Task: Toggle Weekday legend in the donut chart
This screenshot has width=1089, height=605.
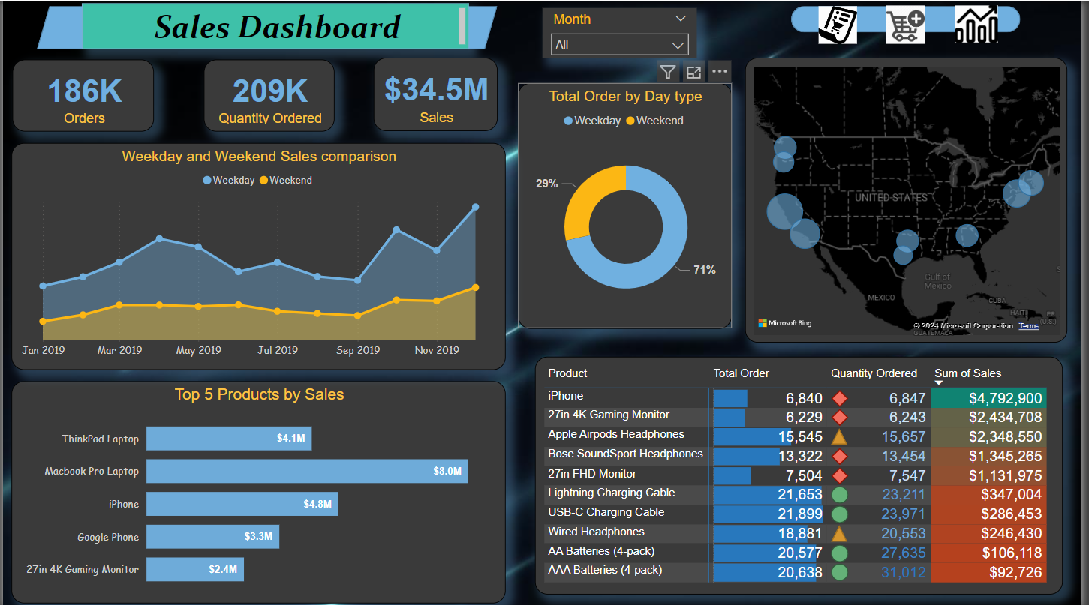Action: [x=592, y=121]
